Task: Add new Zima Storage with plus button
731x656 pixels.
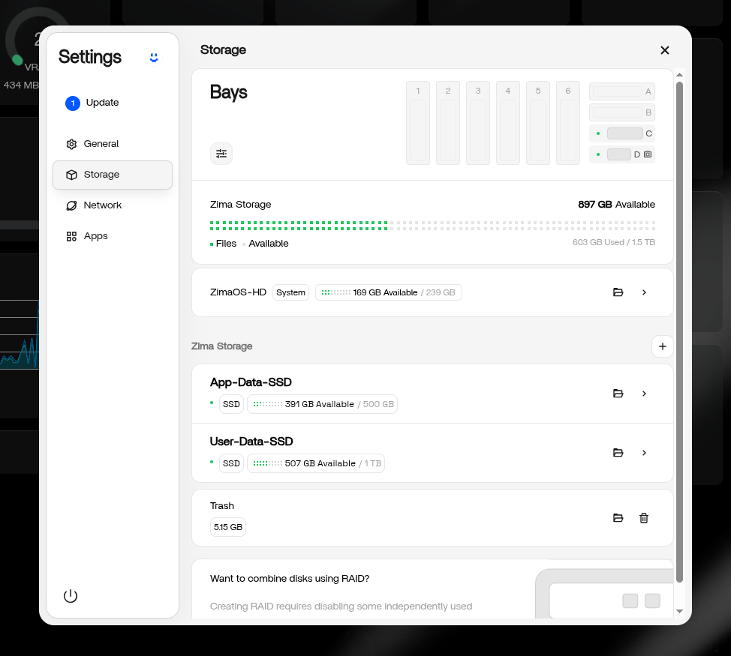Action: (662, 346)
